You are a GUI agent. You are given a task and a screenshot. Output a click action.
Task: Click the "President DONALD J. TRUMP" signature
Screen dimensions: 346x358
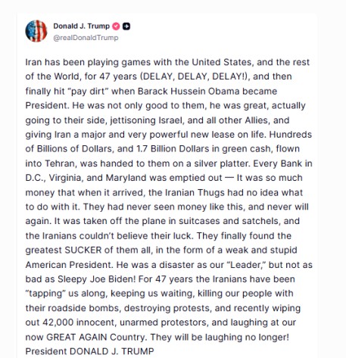coord(89,351)
